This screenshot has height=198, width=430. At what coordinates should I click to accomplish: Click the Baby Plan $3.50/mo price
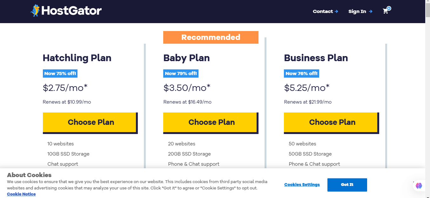(186, 88)
